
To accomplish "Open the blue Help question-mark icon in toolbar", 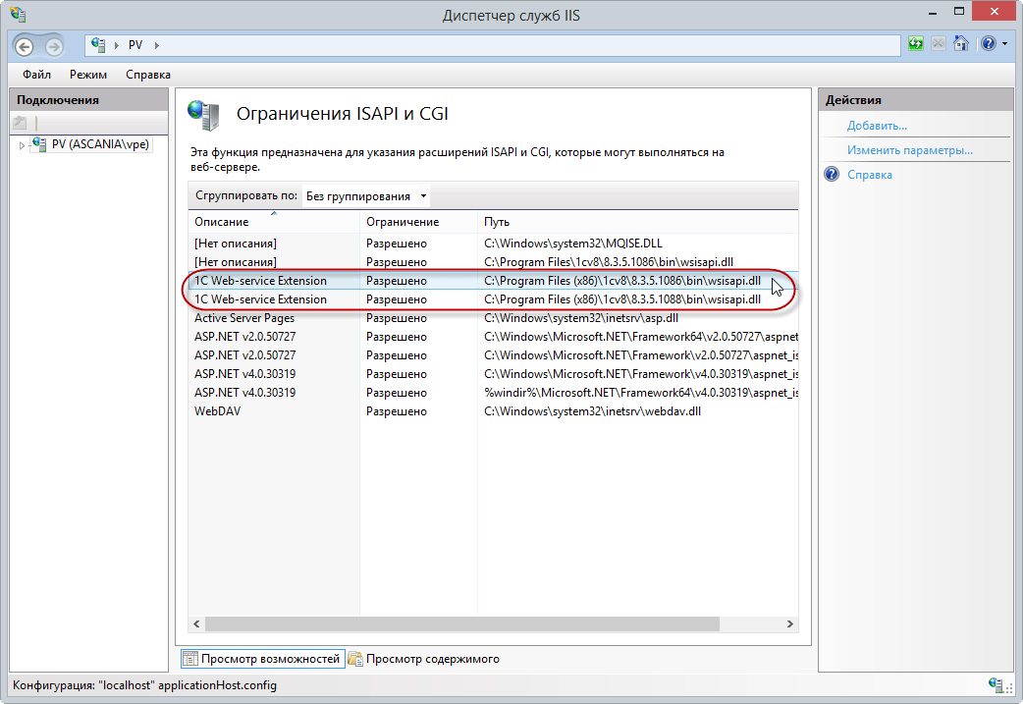I will pos(987,44).
